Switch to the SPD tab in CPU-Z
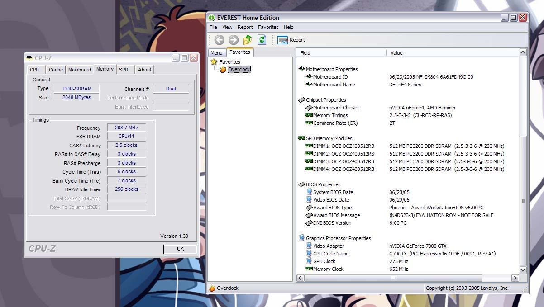This screenshot has width=544, height=307. coord(124,70)
